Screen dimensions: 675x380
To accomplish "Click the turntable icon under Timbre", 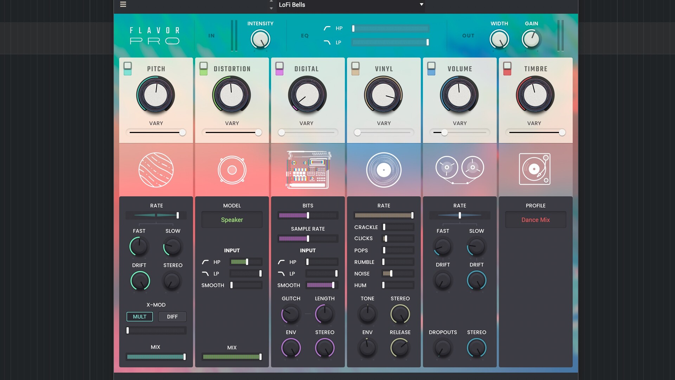I will tap(535, 169).
